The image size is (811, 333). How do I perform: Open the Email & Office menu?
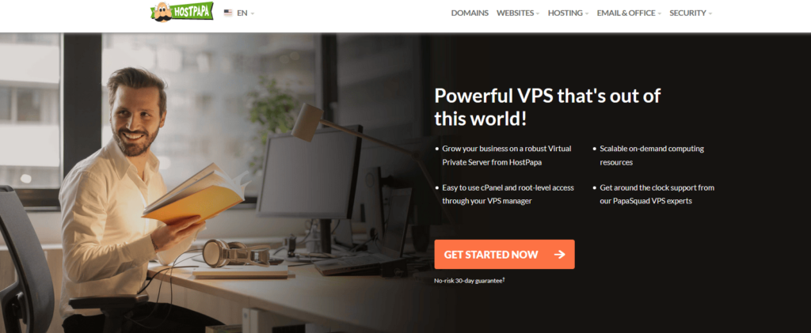coord(626,13)
